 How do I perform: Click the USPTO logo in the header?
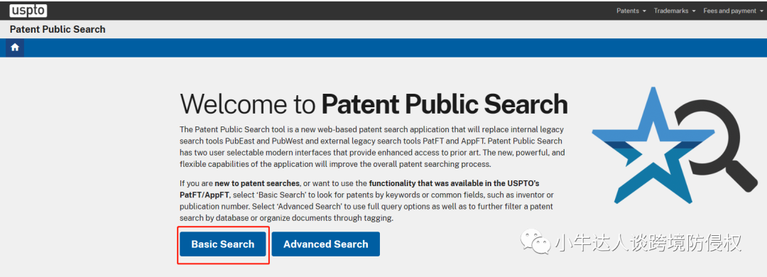click(28, 10)
